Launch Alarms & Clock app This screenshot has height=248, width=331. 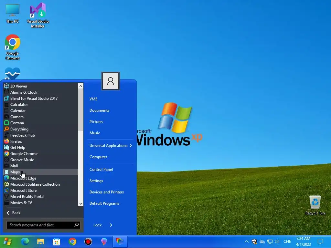(40, 92)
